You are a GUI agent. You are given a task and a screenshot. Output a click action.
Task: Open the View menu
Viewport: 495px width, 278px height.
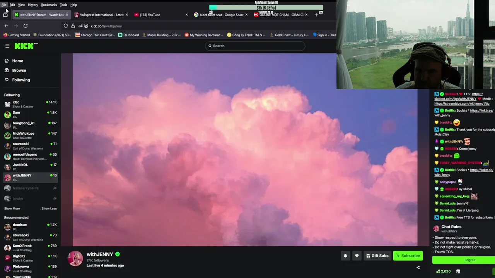pos(21,5)
